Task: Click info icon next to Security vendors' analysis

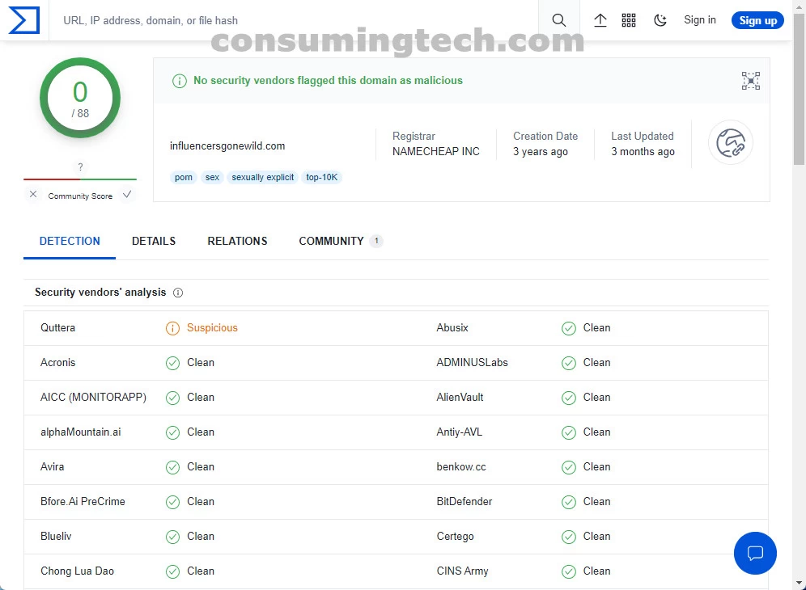Action: pos(178,293)
